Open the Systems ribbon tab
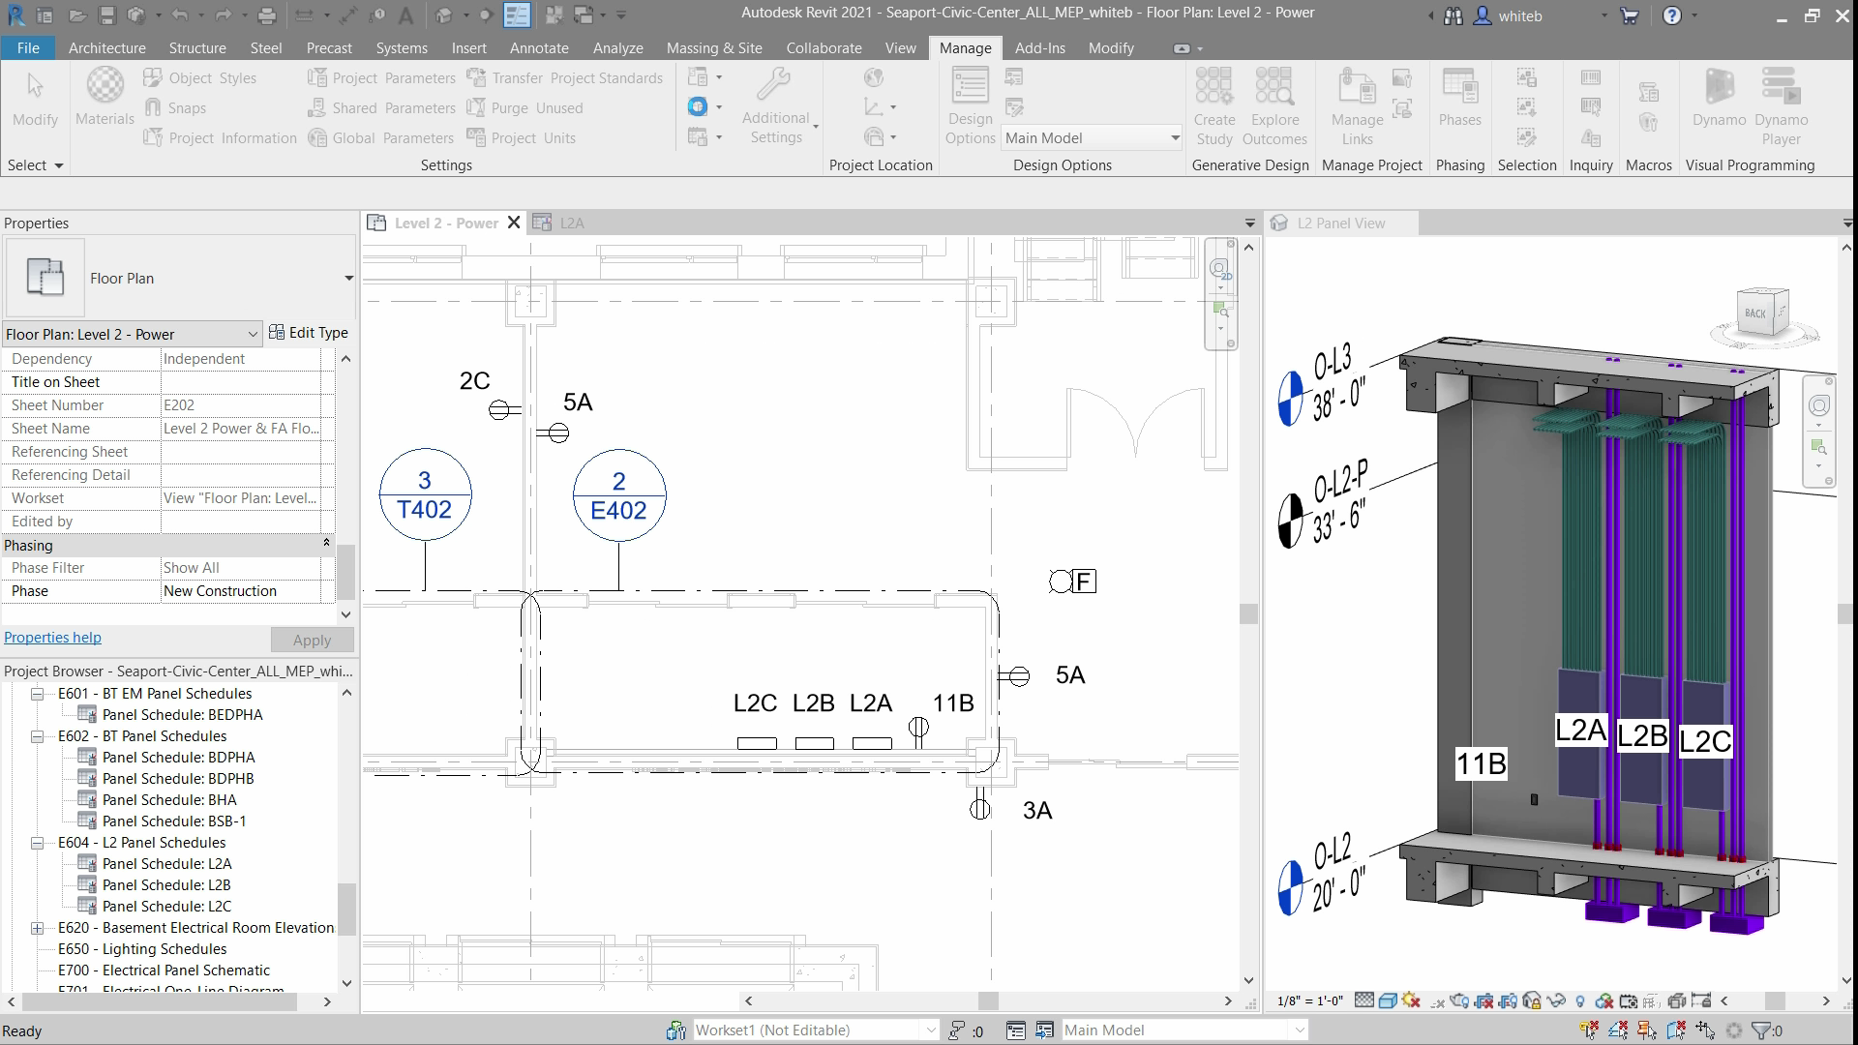Viewport: 1858px width, 1045px height. click(x=402, y=47)
